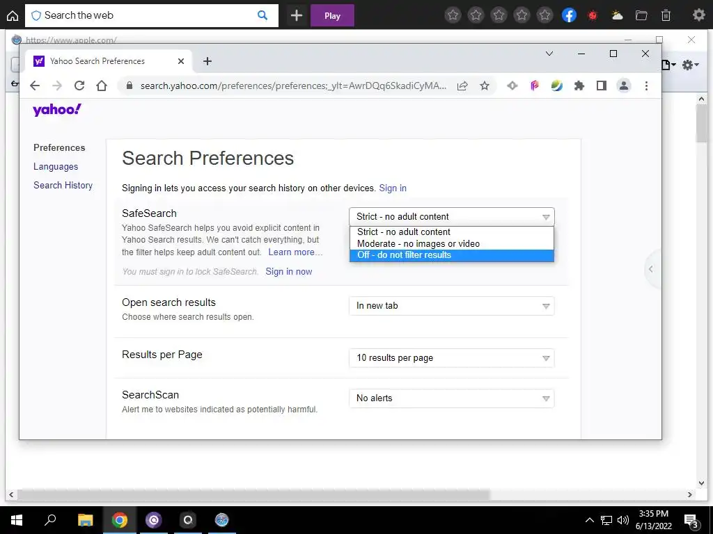Select 'Moderate - no images or video' option
The height and width of the screenshot is (534, 713).
click(x=451, y=244)
